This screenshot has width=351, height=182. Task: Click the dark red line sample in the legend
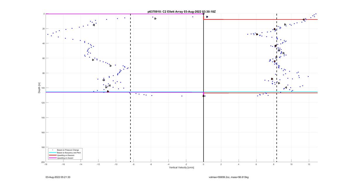tap(53, 155)
